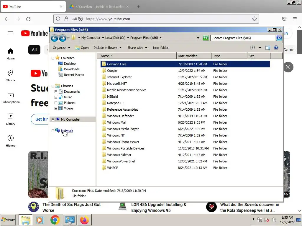Open the LGR 486 Upgrade video title
This screenshot has height=226, width=302.
pyautogui.click(x=159, y=207)
